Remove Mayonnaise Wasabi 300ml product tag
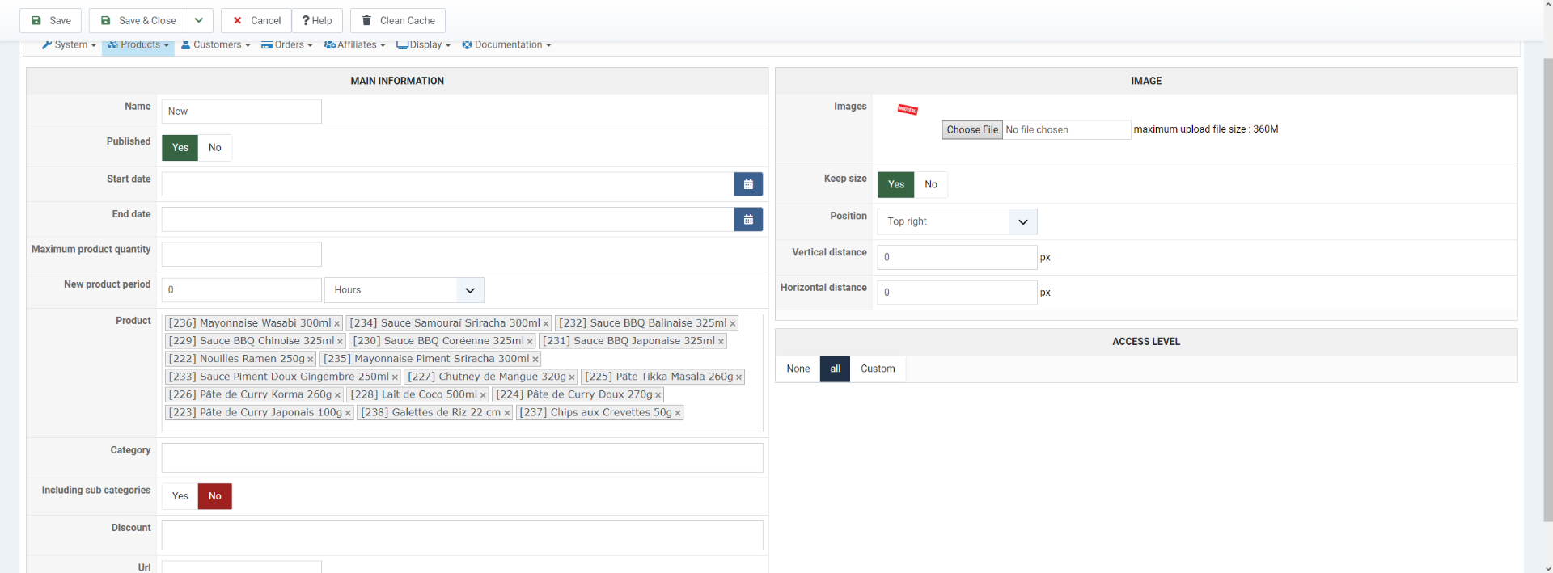The image size is (1553, 573). (337, 323)
